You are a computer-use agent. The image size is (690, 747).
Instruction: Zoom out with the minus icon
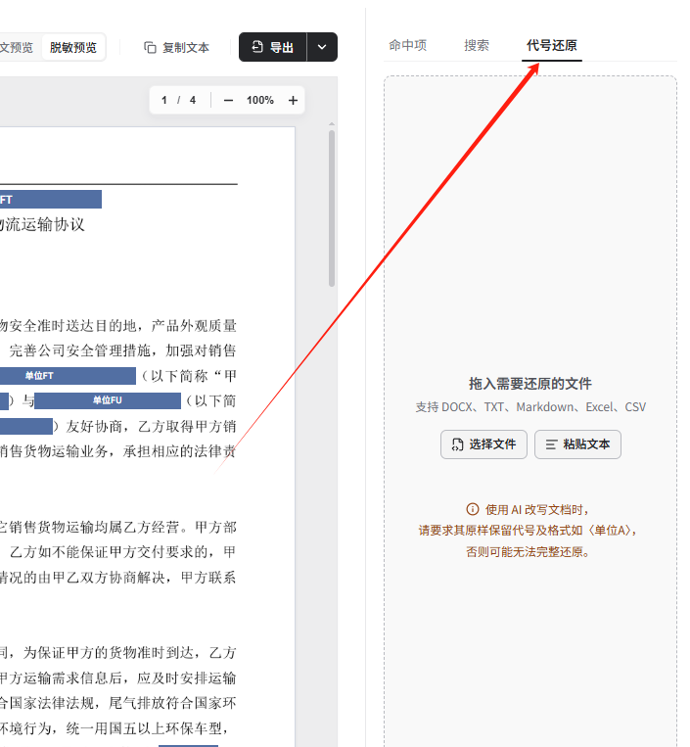[229, 101]
